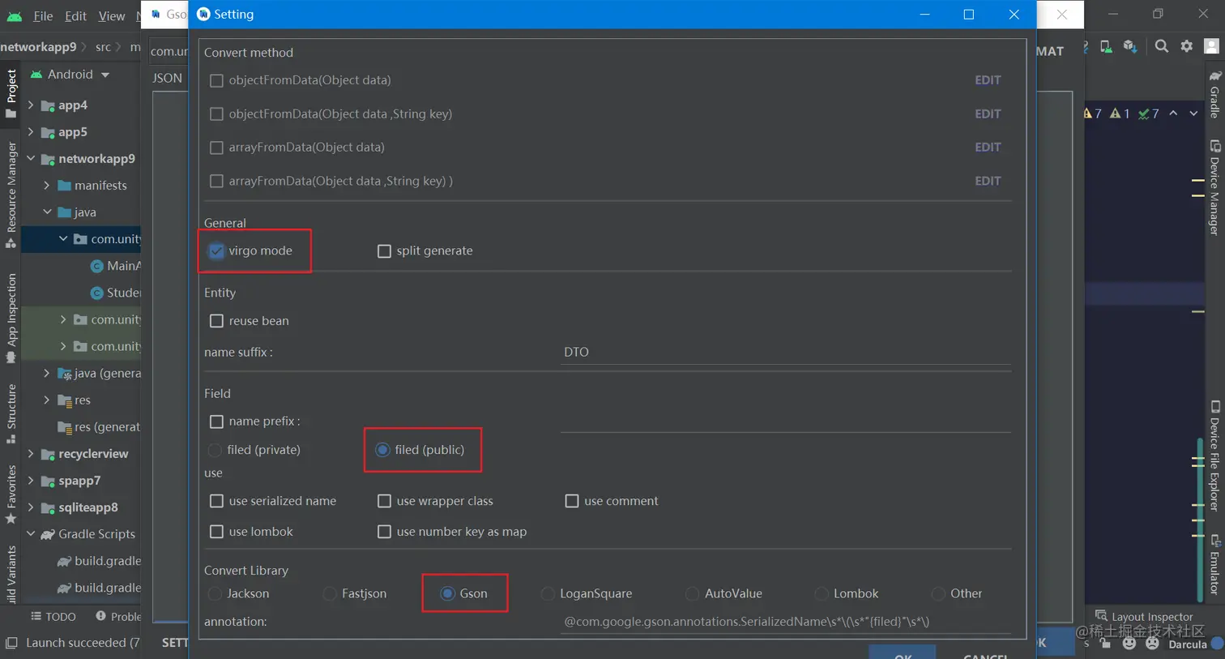Open the View menu
This screenshot has width=1225, height=659.
[112, 16]
